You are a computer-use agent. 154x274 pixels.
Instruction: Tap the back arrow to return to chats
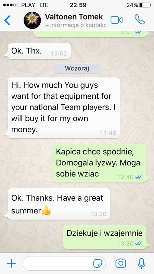coord(7,20)
